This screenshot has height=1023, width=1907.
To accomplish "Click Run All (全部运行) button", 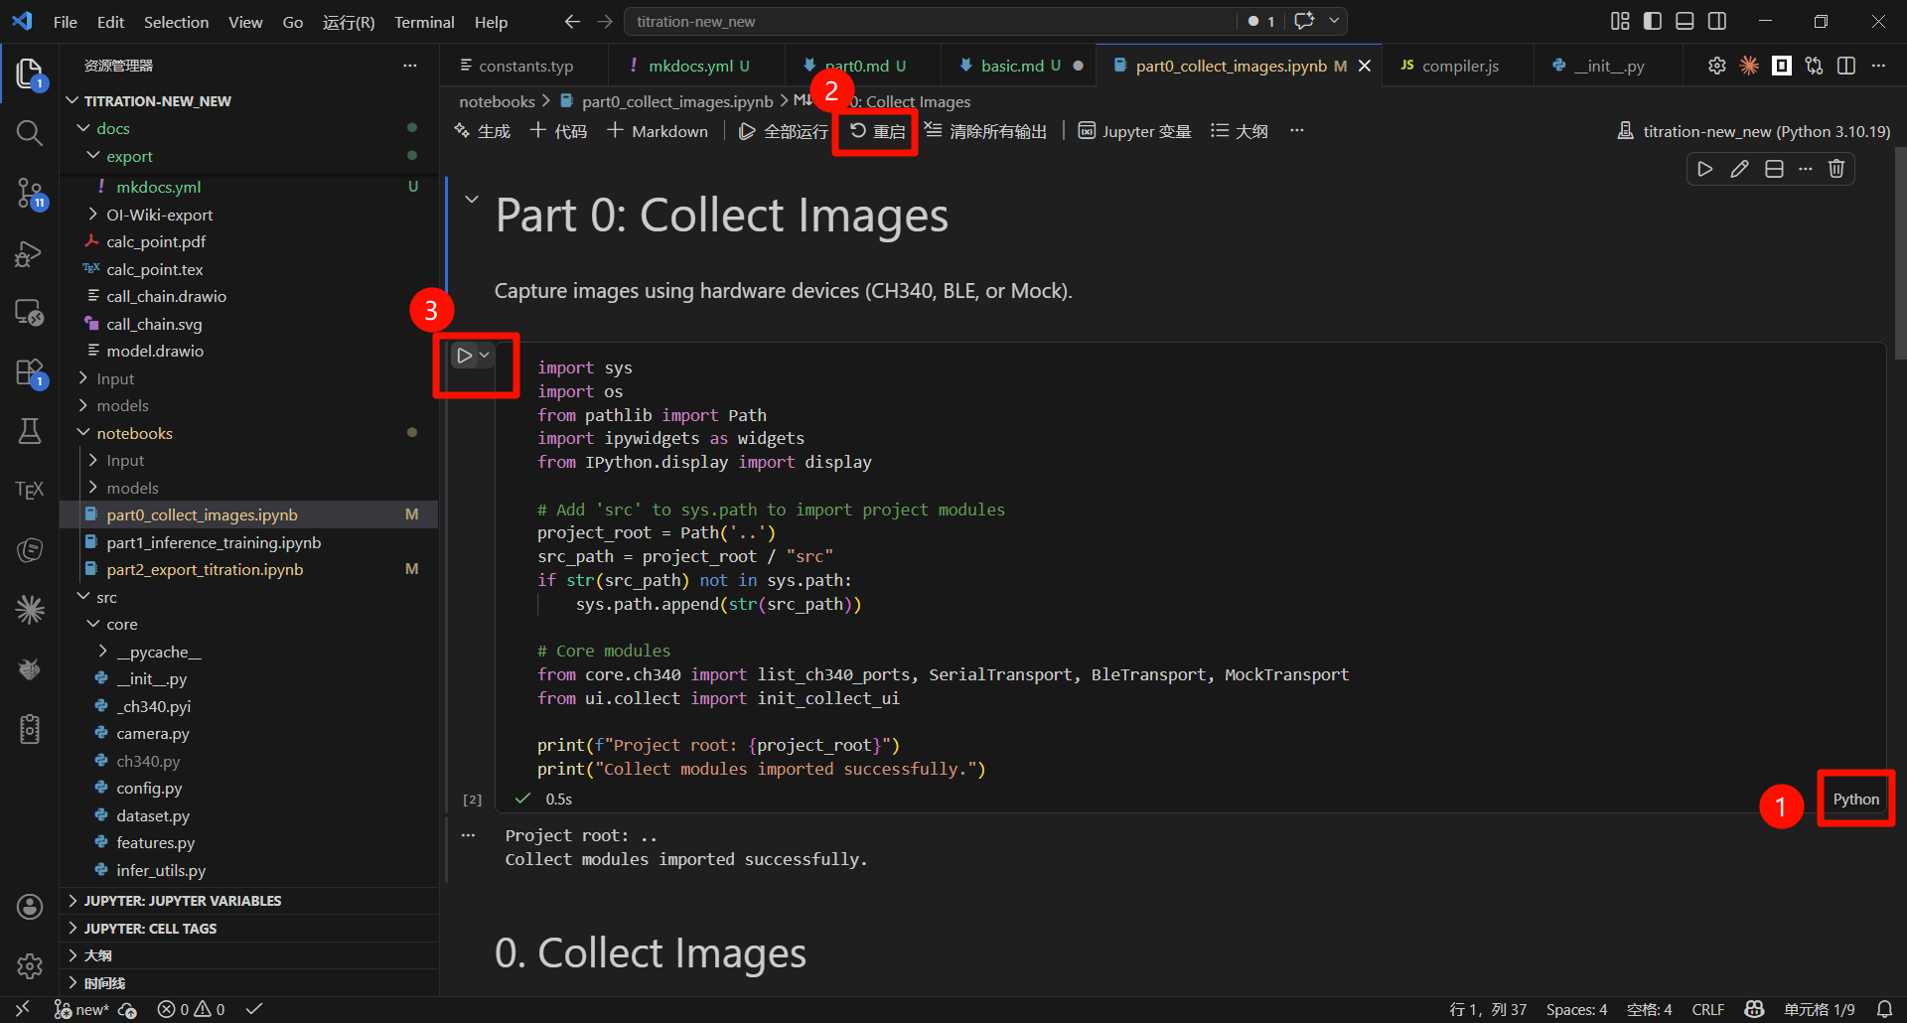I will (x=783, y=131).
